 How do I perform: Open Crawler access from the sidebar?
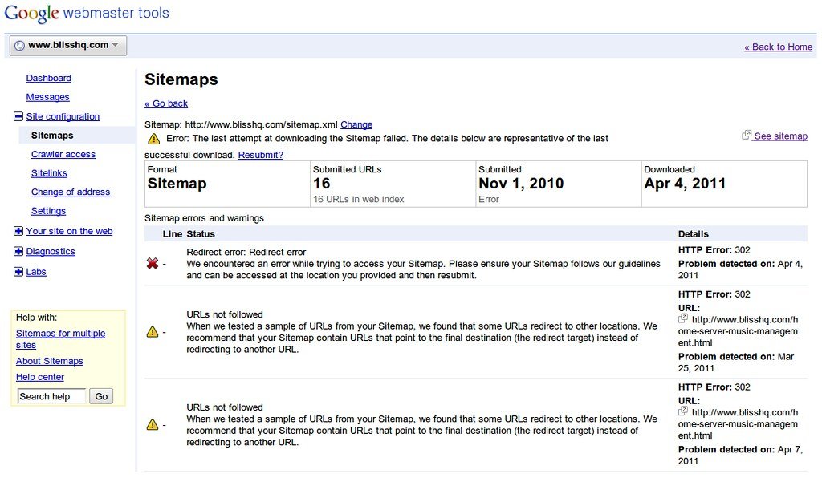click(63, 154)
